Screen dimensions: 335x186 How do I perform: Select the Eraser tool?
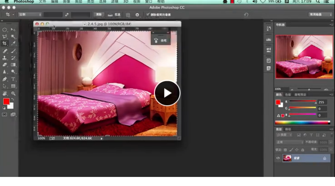[x=4, y=65]
